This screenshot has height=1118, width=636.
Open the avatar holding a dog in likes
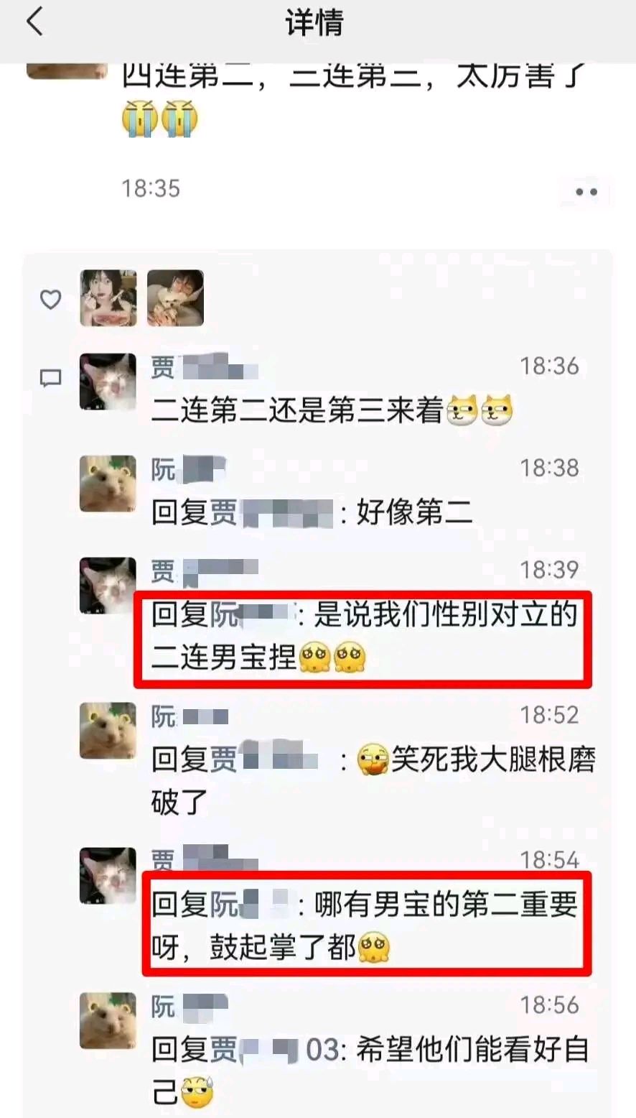point(175,298)
